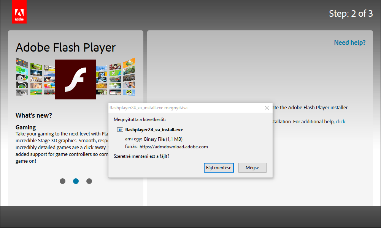
Task: Select the active blue carousel dot
Action: [76, 181]
